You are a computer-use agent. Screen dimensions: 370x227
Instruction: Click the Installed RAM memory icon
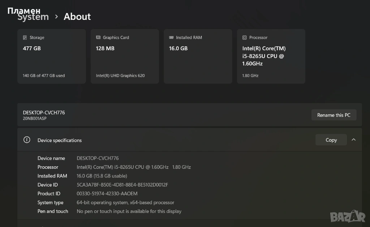point(171,38)
